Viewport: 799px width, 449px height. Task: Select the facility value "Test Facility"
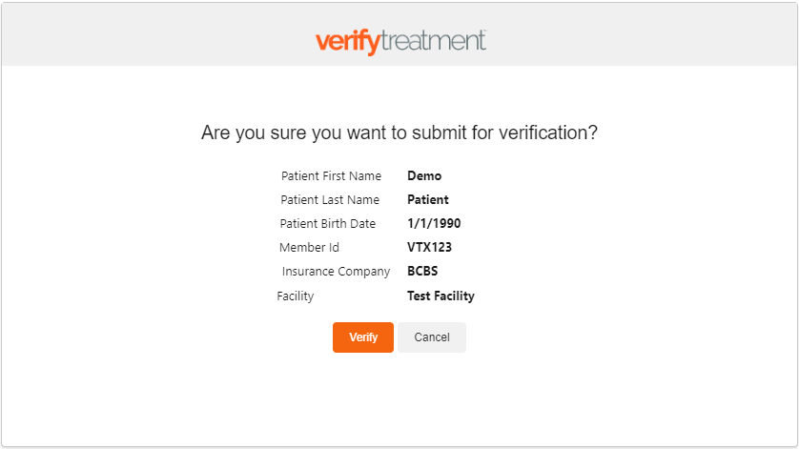pyautogui.click(x=440, y=296)
